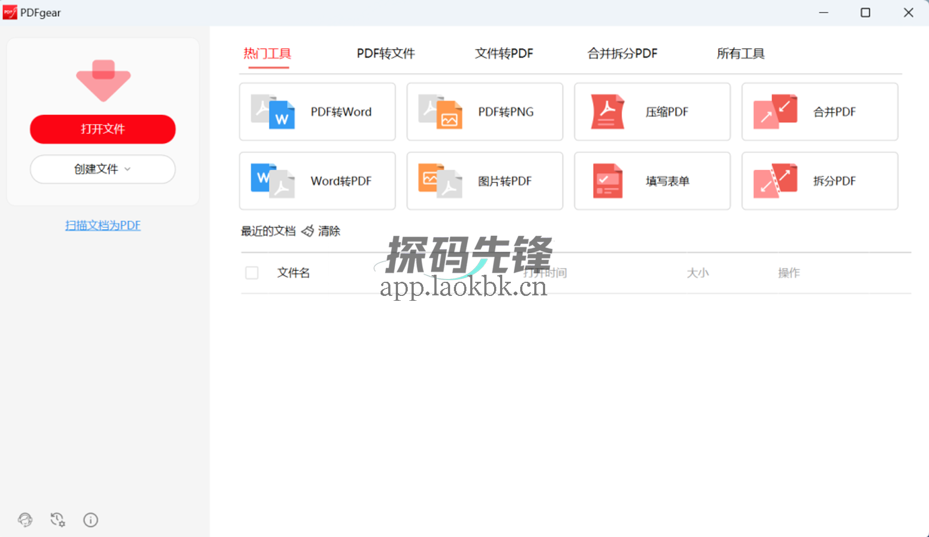Click the 压缩PDF tool

[652, 112]
